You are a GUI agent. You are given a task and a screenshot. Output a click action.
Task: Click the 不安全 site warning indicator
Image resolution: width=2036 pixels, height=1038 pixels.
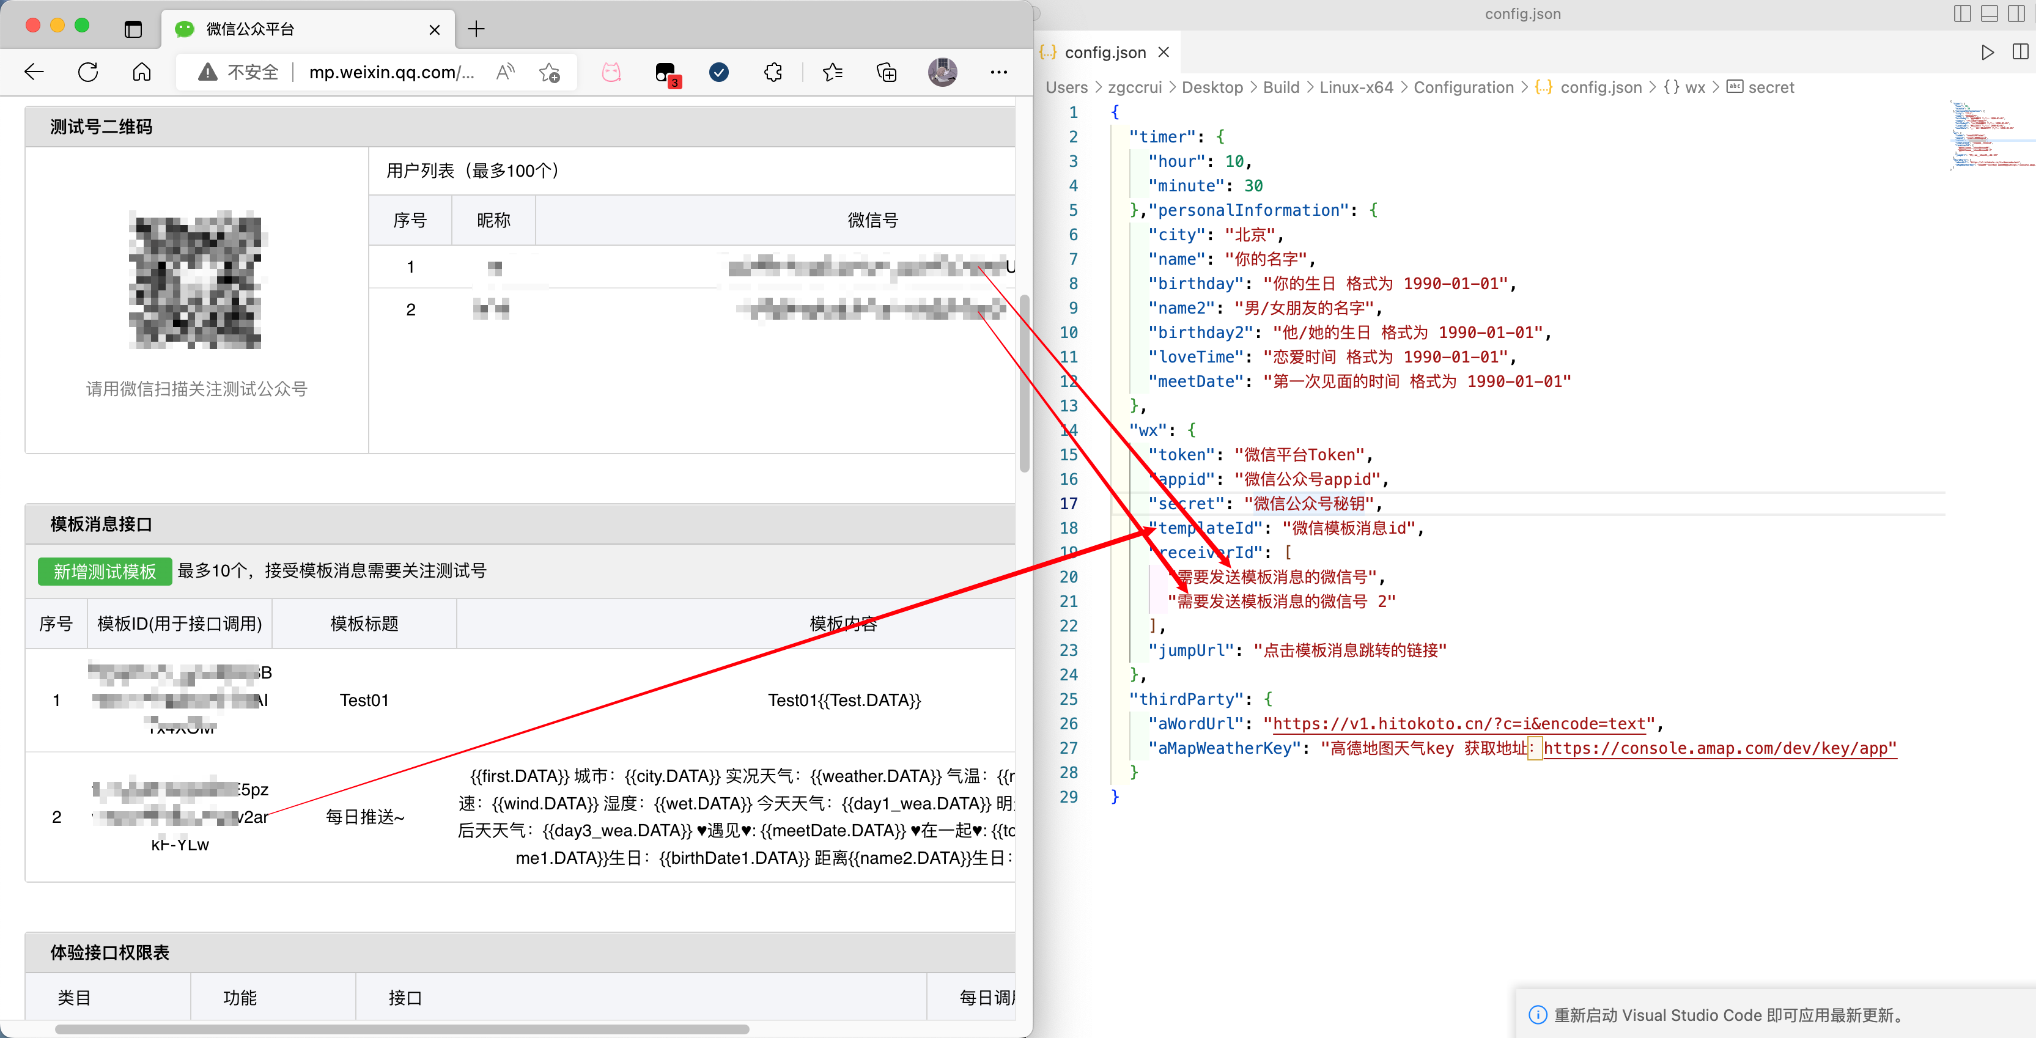[238, 73]
